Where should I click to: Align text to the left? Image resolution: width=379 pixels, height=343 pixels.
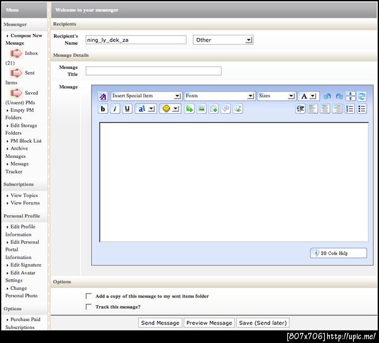point(313,109)
